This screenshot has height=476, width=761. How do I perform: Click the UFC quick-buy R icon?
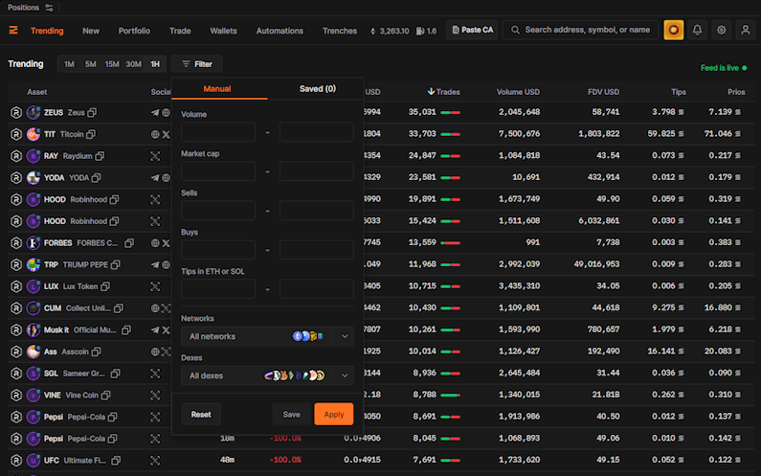click(x=16, y=460)
